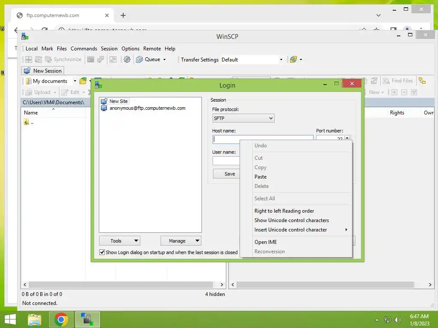This screenshot has height=328, width=438.
Task: Click the WinSCP taskbar icon
Action: click(87, 319)
